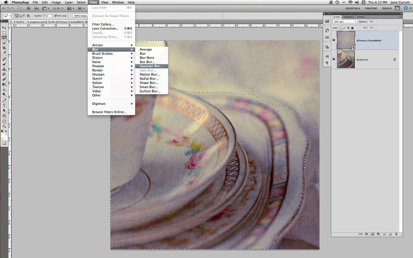Create a new layer
The image size is (413, 258).
(x=390, y=234)
